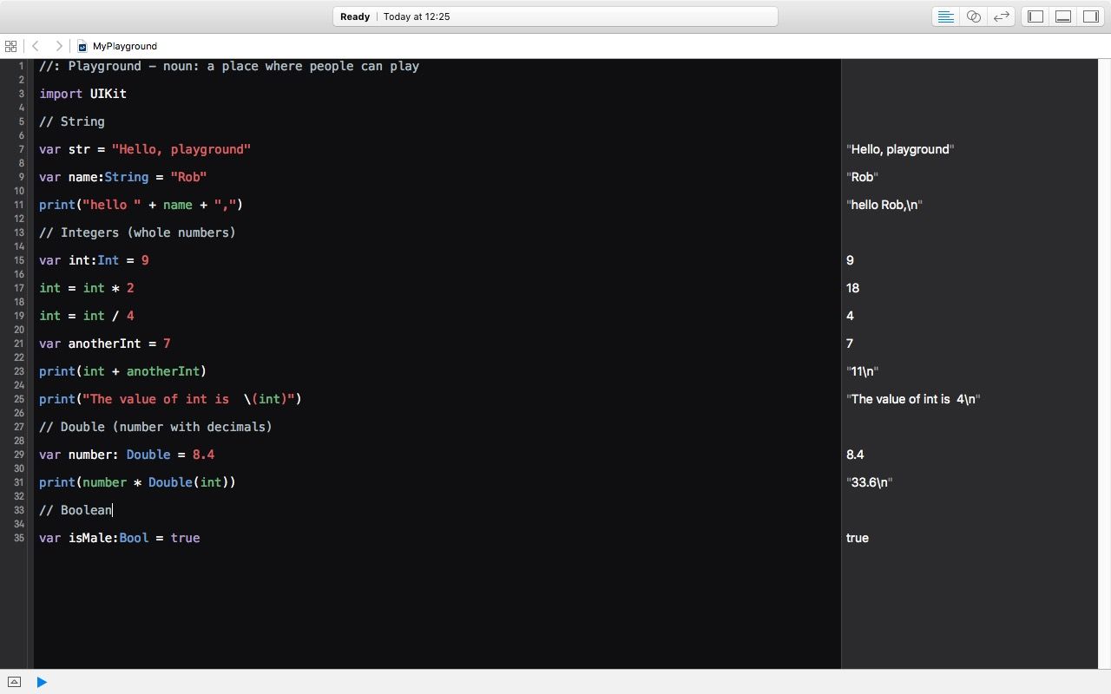Go forward with the right chevron

58,46
